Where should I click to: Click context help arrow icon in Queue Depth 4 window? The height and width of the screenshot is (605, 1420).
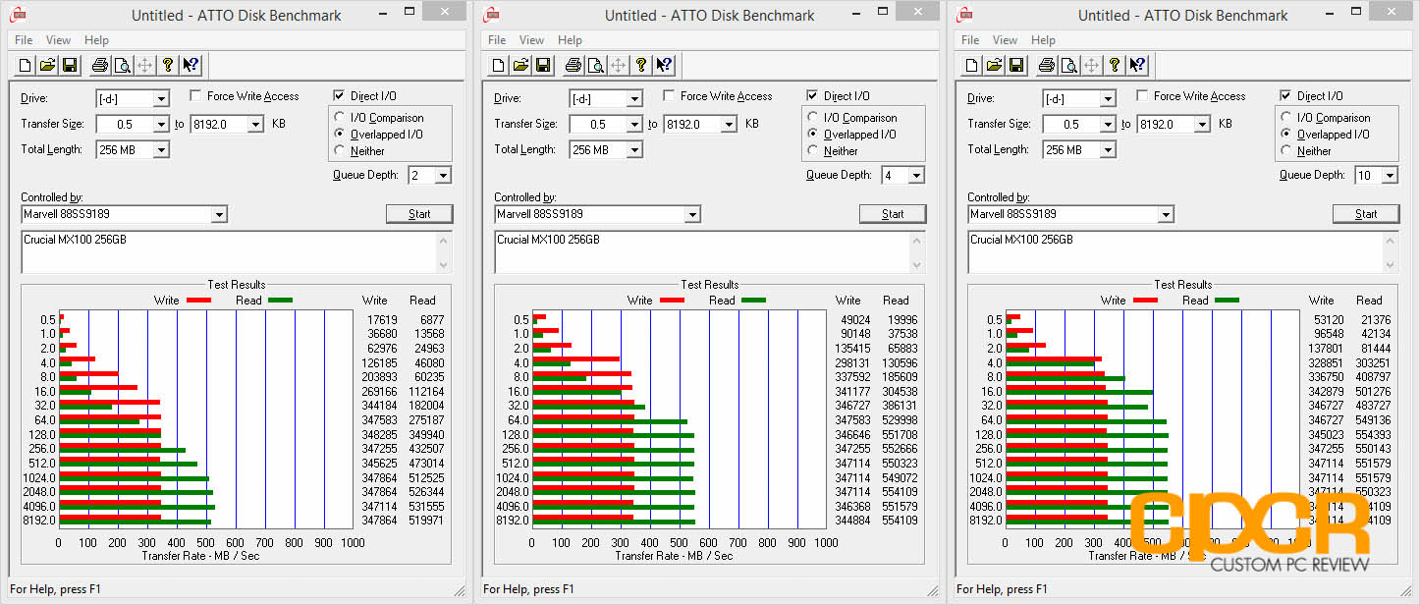click(664, 66)
